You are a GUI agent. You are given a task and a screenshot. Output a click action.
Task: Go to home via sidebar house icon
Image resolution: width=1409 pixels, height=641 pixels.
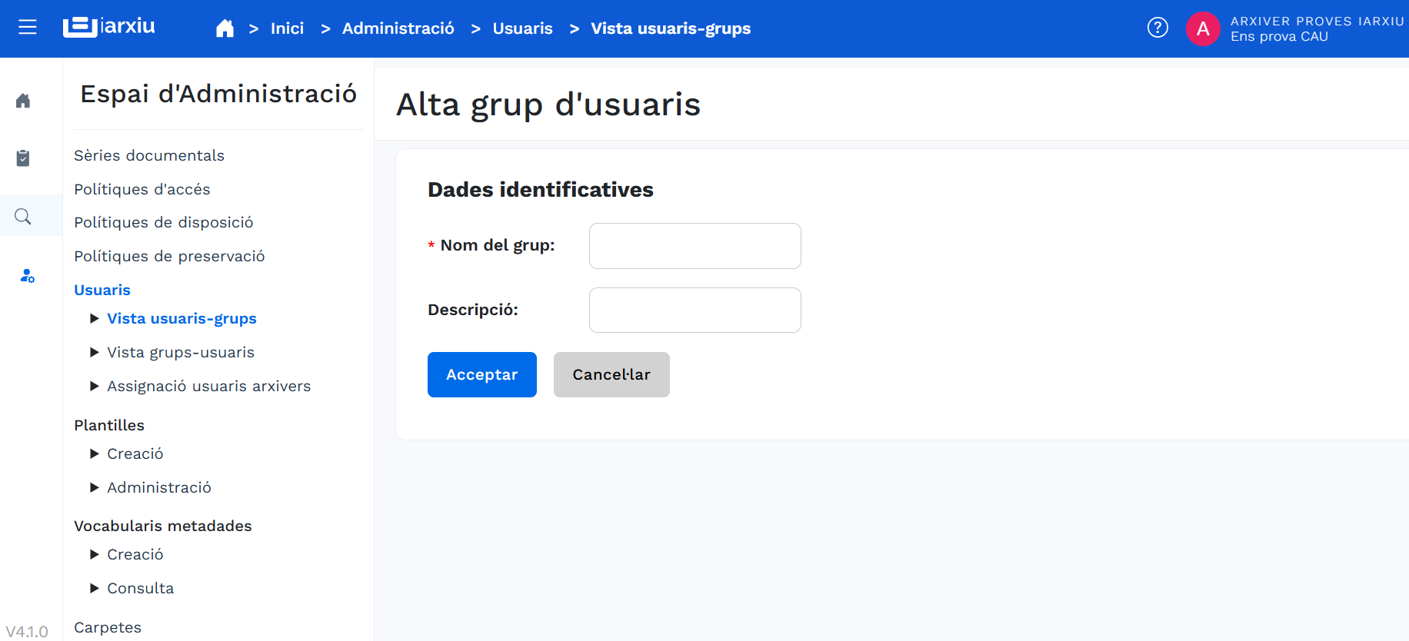click(23, 101)
